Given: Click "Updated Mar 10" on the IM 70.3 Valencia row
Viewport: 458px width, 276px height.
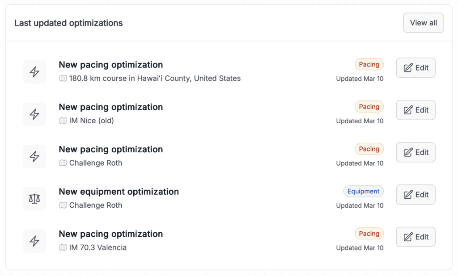Looking at the screenshot, I should pos(360,248).
